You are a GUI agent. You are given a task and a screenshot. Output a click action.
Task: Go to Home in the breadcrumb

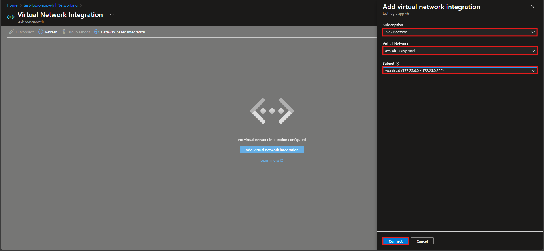click(12, 5)
